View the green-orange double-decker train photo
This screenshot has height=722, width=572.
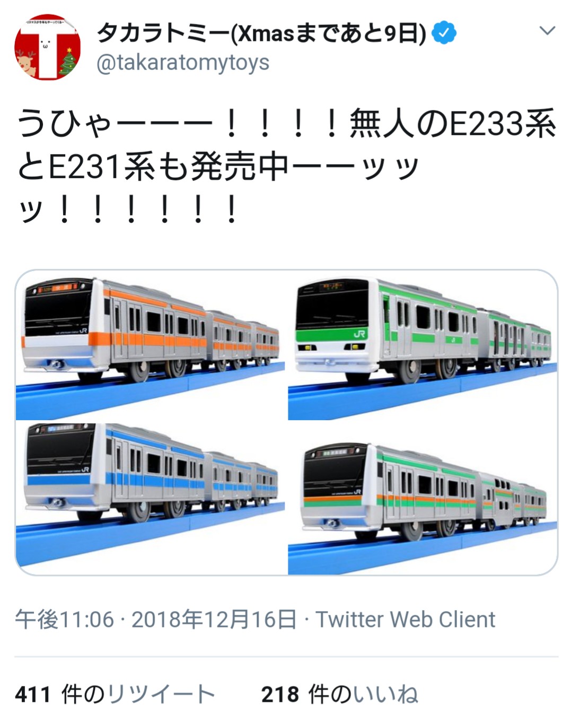(423, 499)
